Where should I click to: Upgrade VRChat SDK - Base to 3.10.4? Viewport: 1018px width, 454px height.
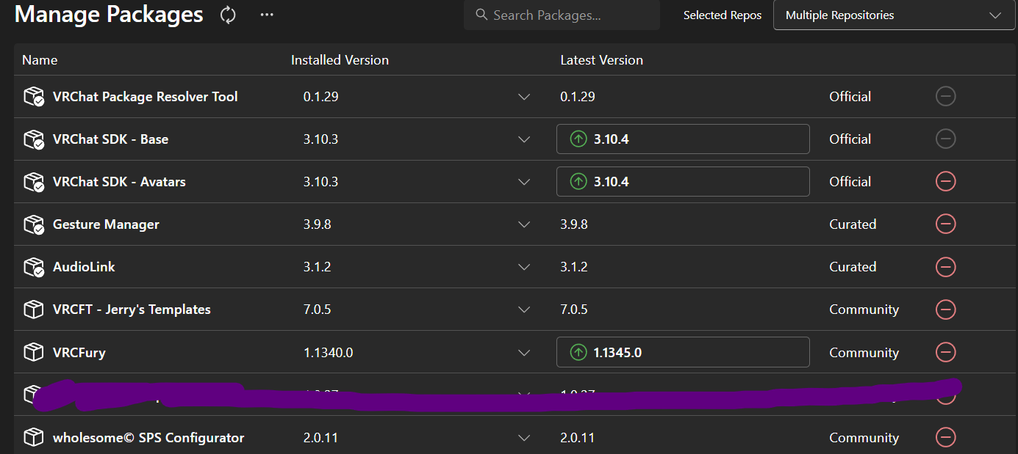[683, 139]
